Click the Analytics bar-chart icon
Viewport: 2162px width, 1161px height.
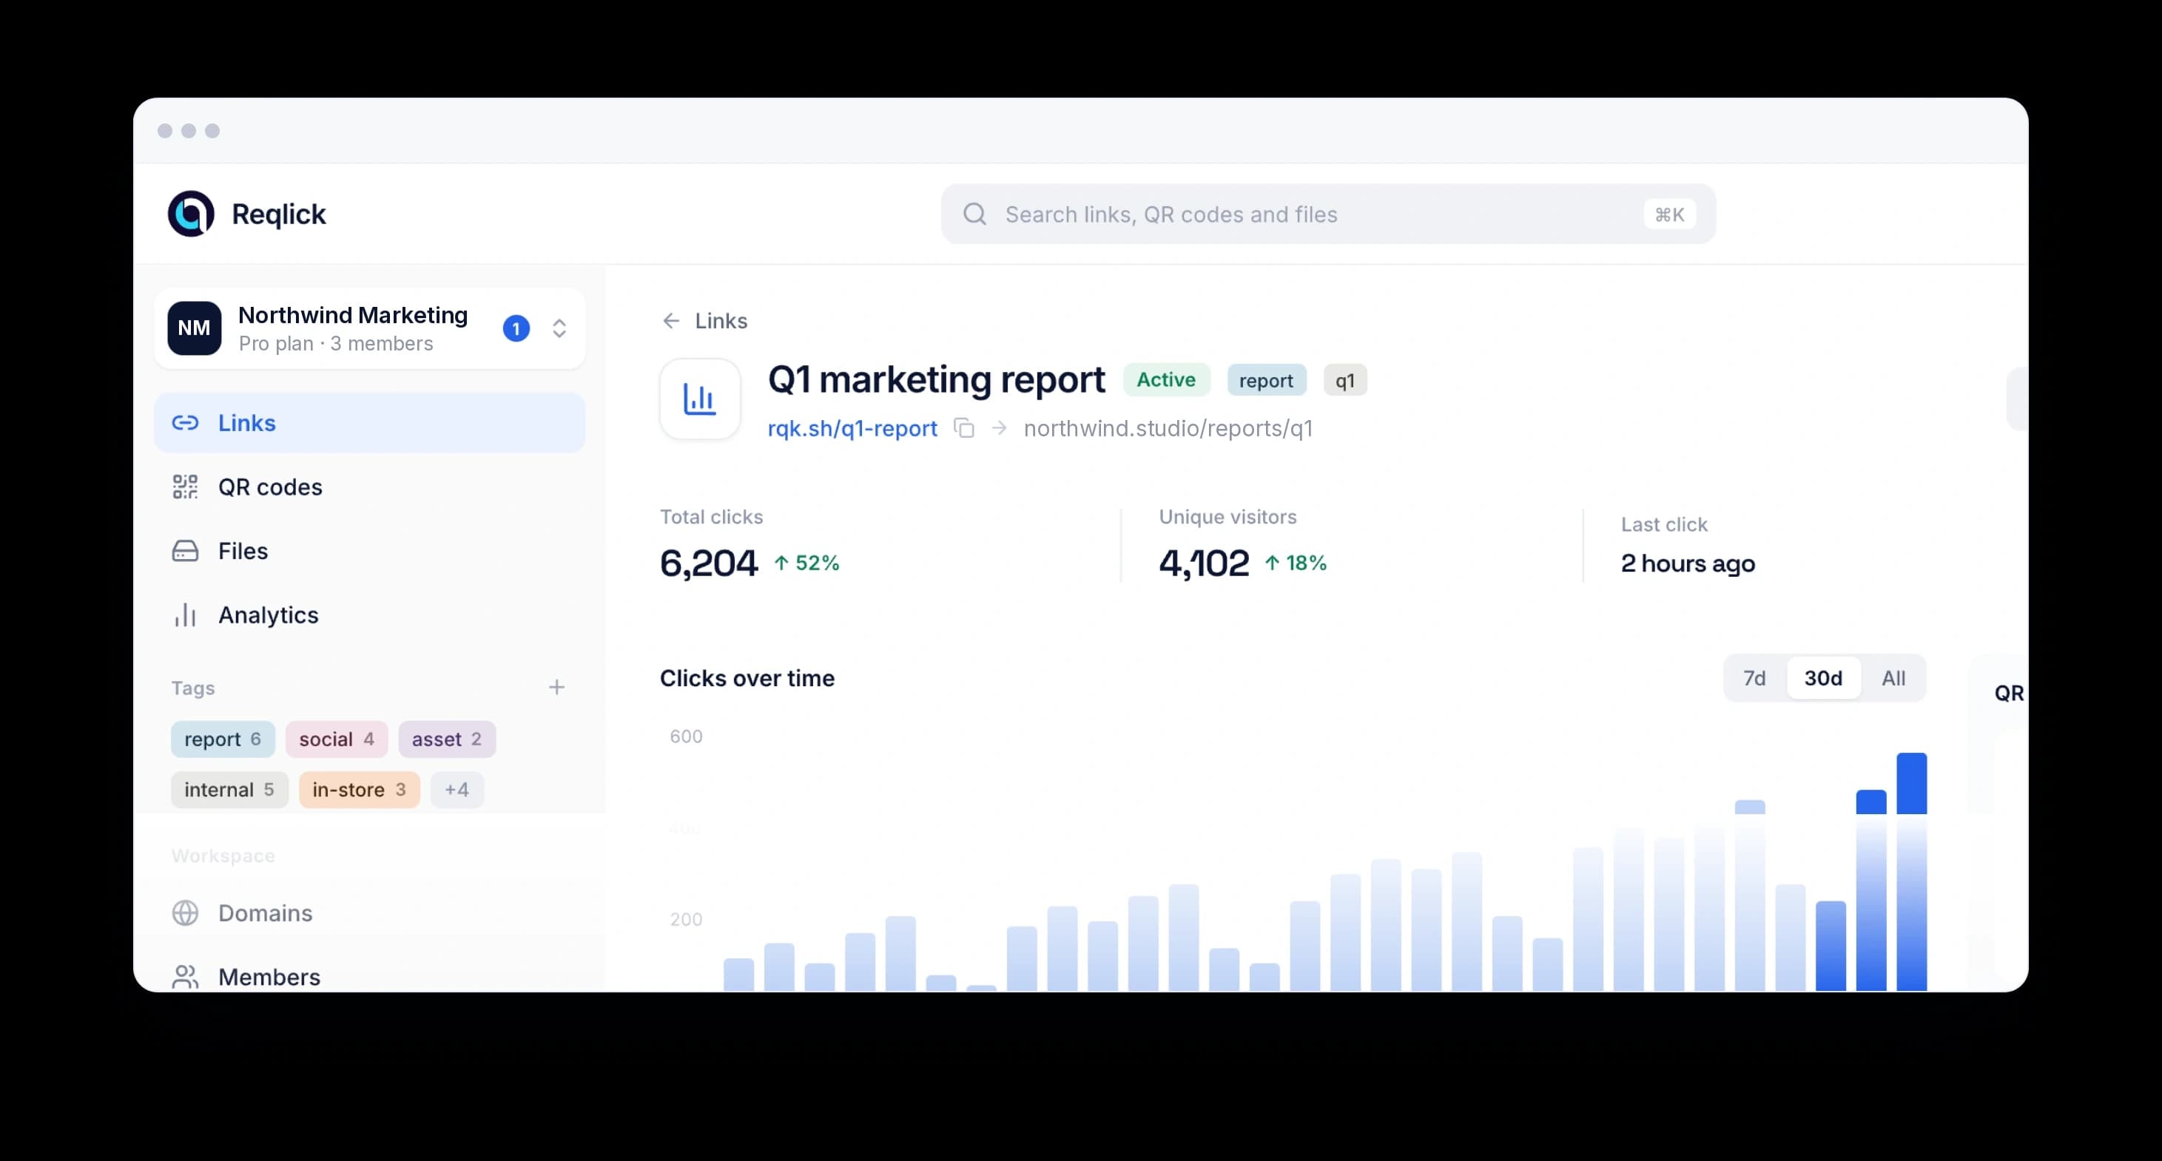click(185, 615)
